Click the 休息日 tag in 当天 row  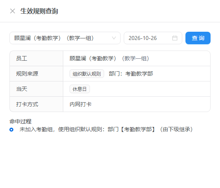[79, 89]
